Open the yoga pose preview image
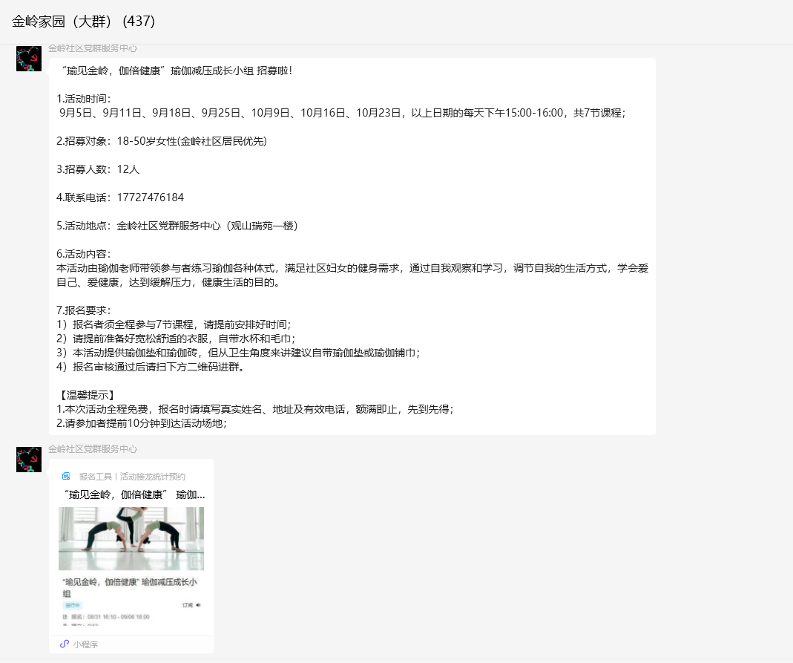The width and height of the screenshot is (793, 663). click(131, 538)
